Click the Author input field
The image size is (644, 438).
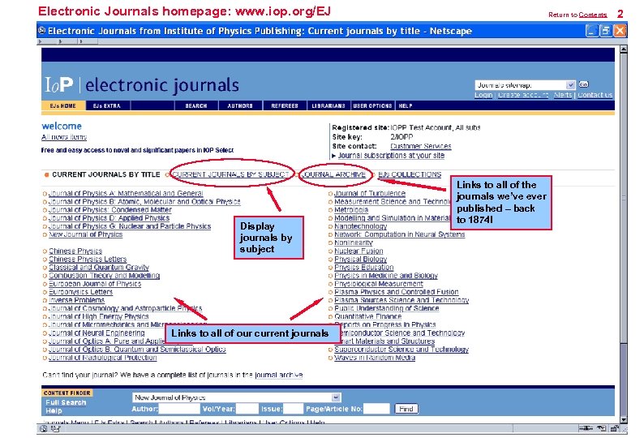(179, 409)
